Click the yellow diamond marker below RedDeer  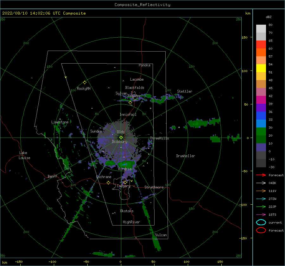click(x=130, y=103)
